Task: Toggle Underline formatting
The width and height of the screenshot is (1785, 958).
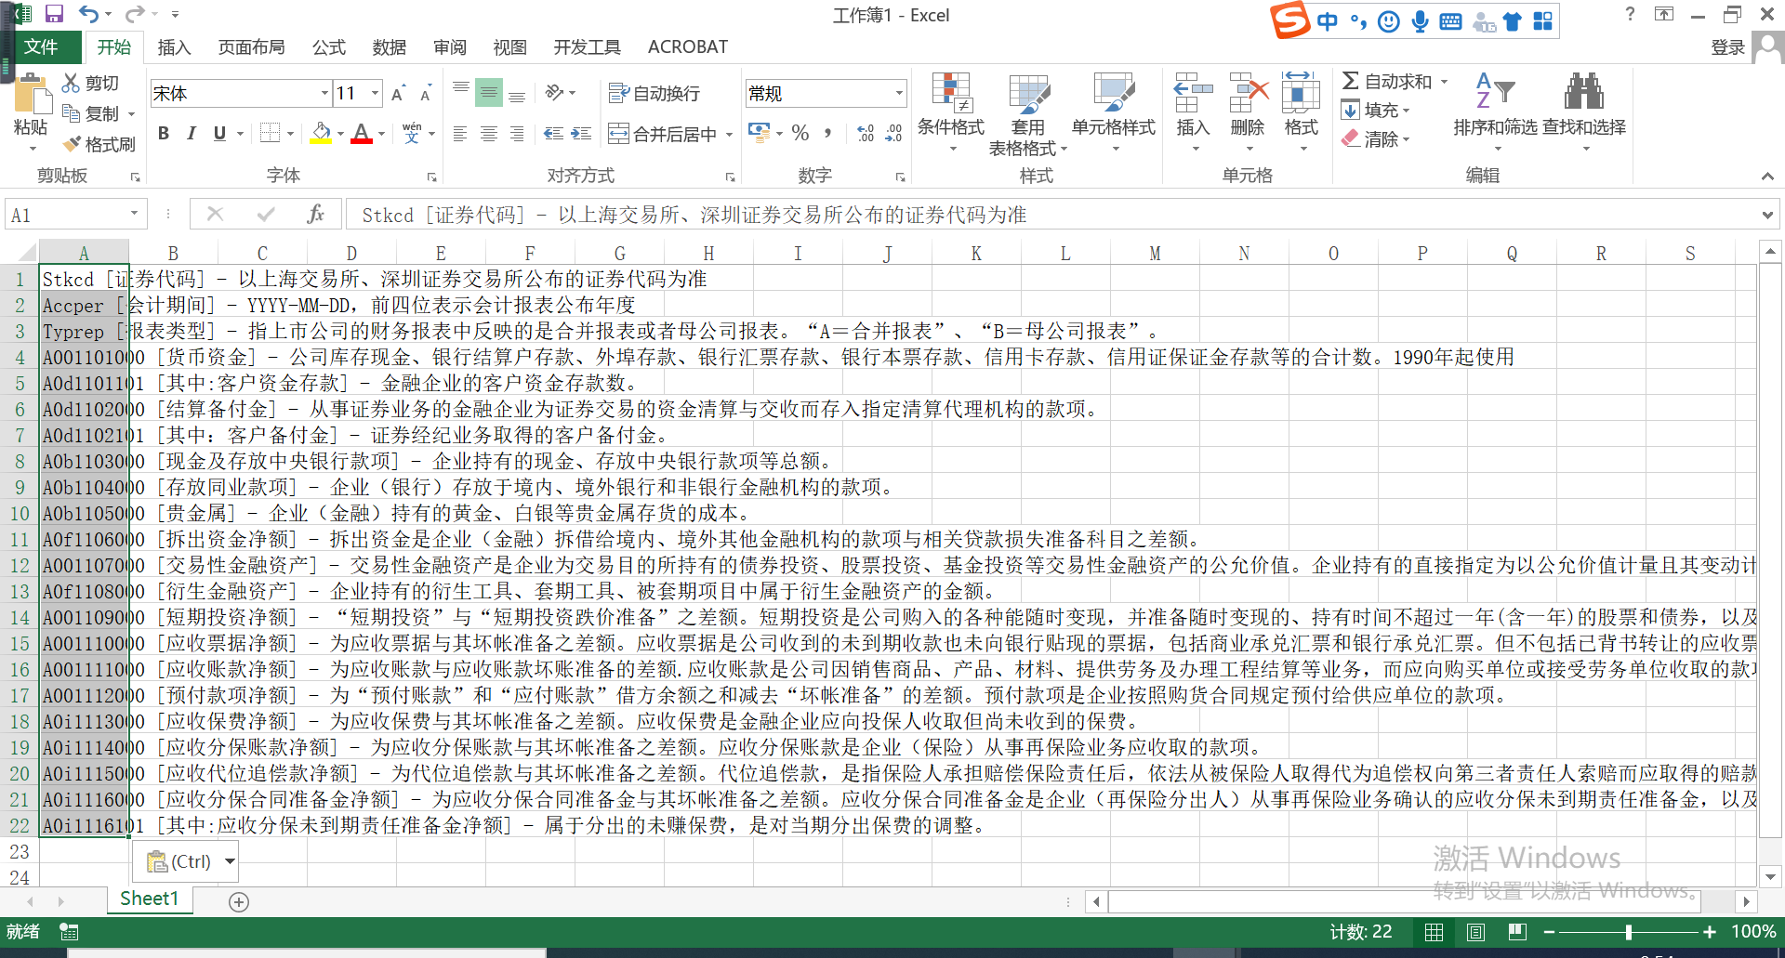Action: click(219, 133)
